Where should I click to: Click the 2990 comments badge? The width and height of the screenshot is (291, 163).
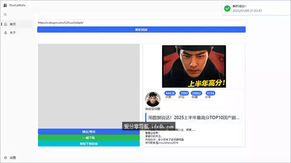pyautogui.click(x=184, y=93)
